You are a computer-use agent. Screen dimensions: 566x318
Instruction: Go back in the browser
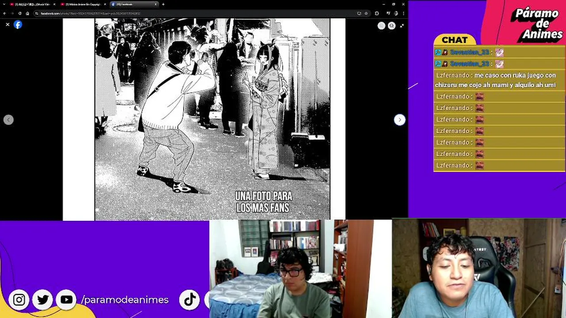click(x=4, y=13)
